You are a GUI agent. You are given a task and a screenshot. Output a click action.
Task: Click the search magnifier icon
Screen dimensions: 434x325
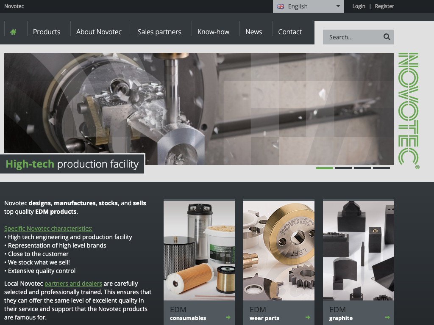[x=387, y=37]
